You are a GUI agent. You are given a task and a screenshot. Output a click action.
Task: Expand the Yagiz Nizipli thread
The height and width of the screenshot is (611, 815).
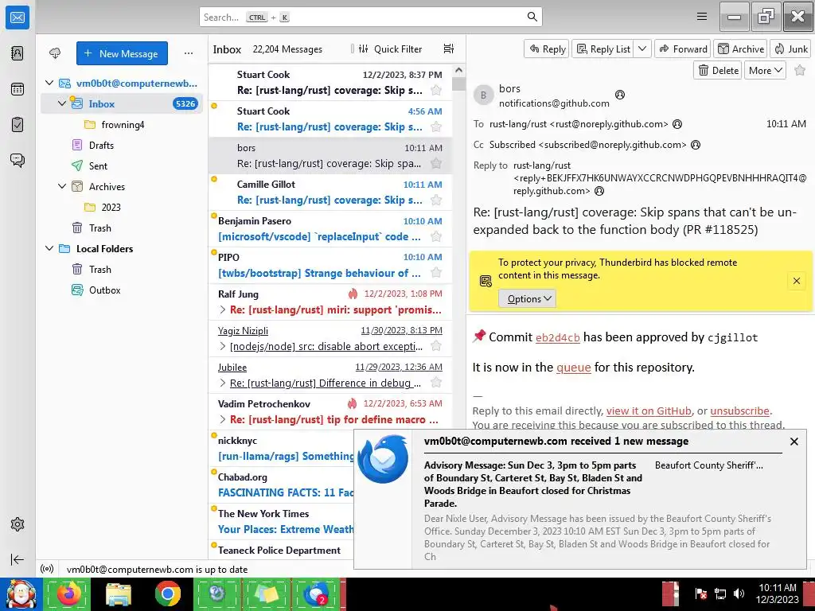point(223,346)
